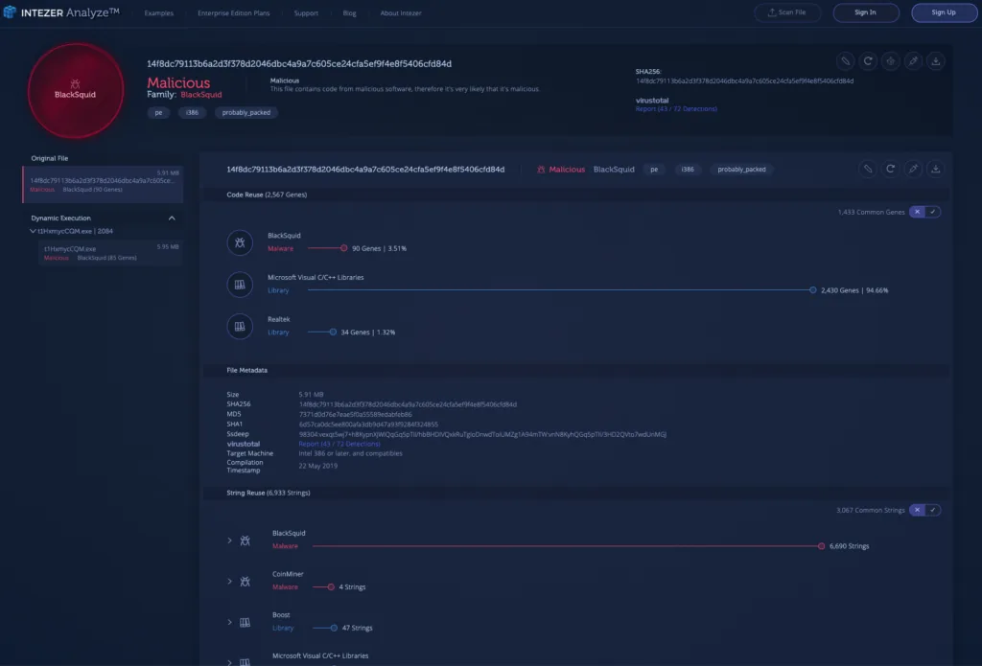Open Enterprise Edition Plans in navigation

coord(234,13)
